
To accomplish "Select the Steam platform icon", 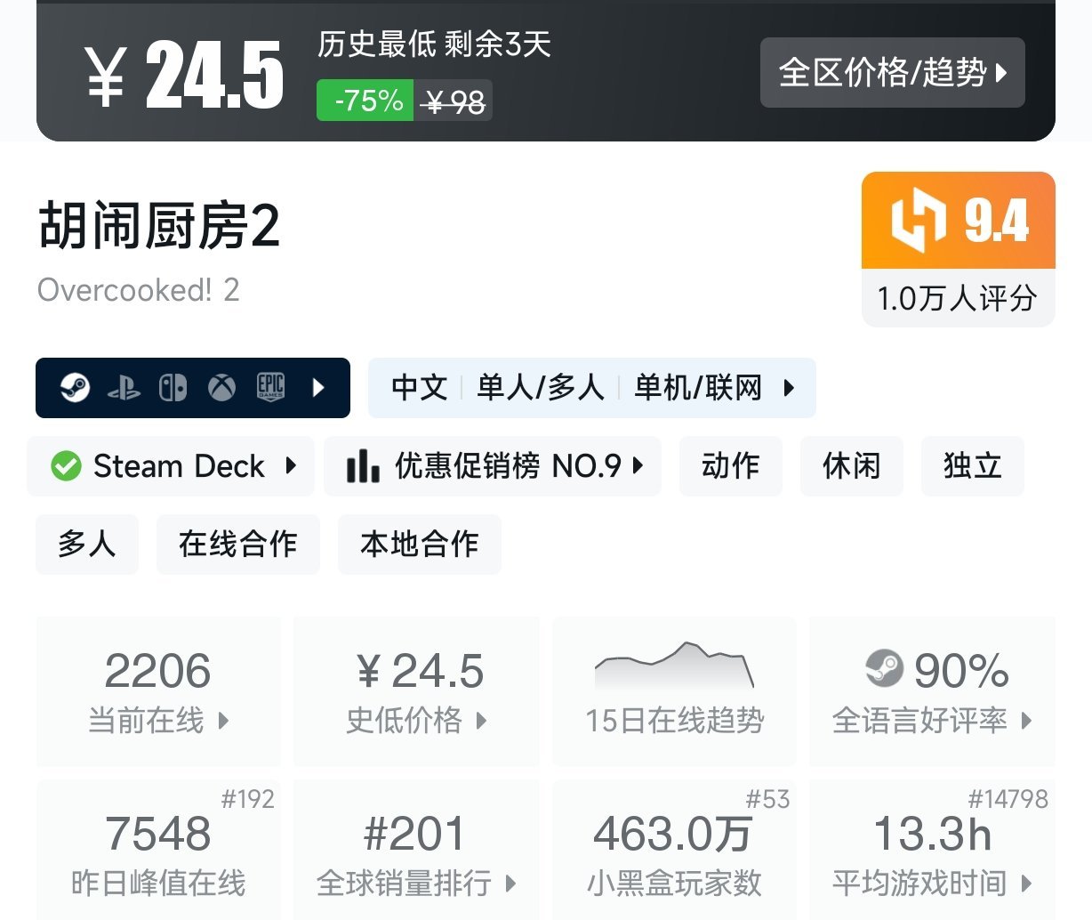I will pos(76,388).
